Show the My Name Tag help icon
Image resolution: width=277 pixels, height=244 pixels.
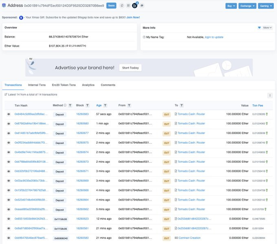(144, 37)
